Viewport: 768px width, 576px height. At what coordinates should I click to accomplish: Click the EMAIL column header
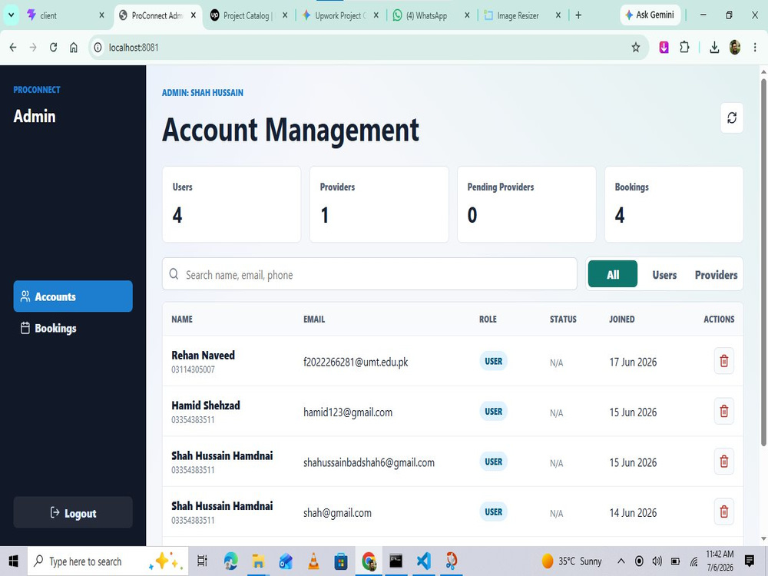point(314,319)
